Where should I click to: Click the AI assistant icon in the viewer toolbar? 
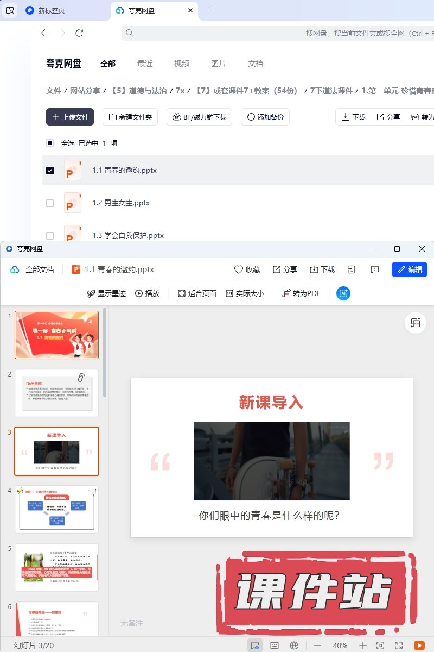(x=343, y=293)
